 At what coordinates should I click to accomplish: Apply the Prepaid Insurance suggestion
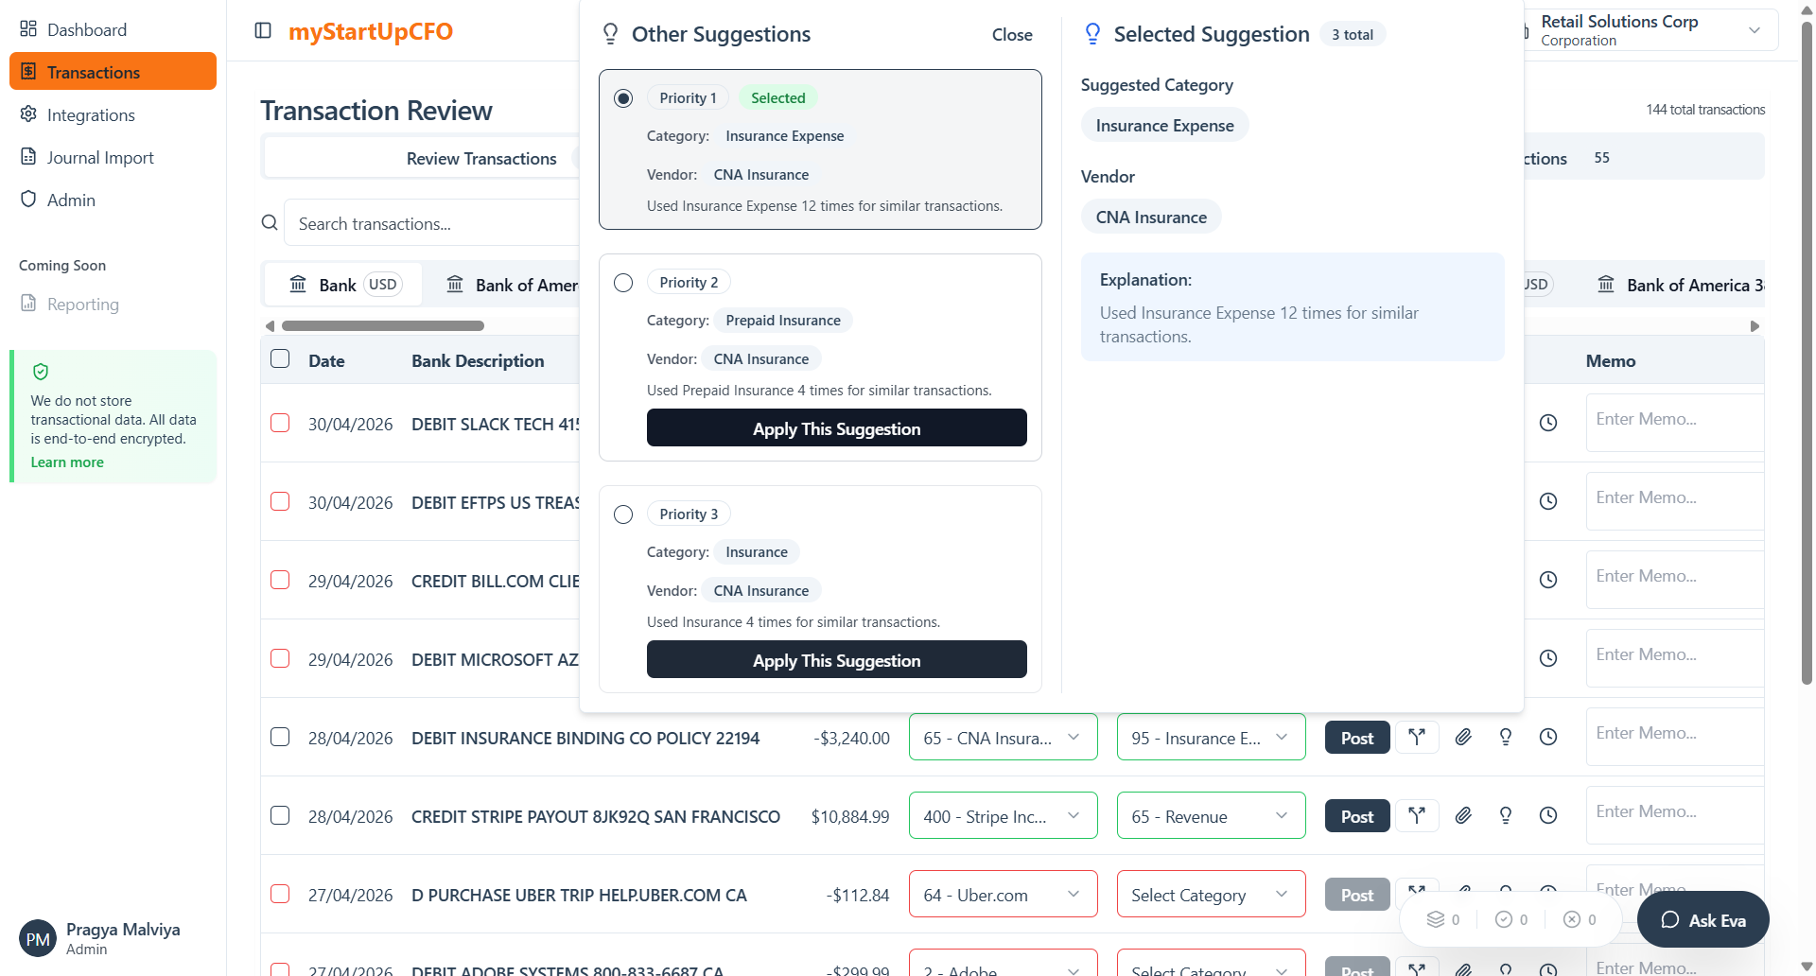coord(836,428)
